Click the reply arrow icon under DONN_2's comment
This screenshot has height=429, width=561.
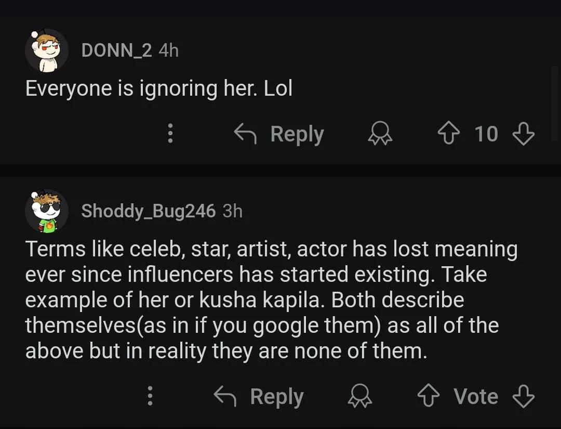[245, 134]
